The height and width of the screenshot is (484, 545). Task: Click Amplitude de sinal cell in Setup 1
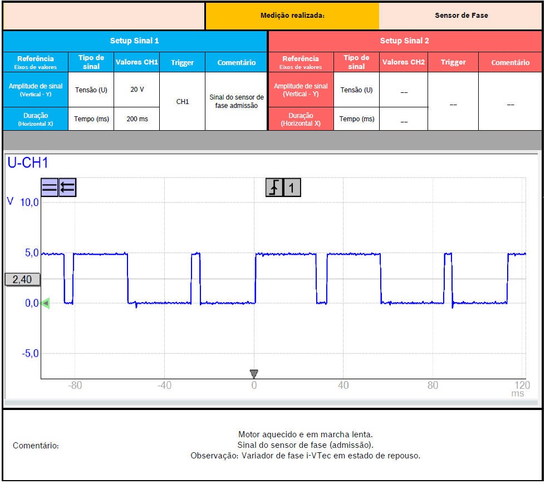36,90
